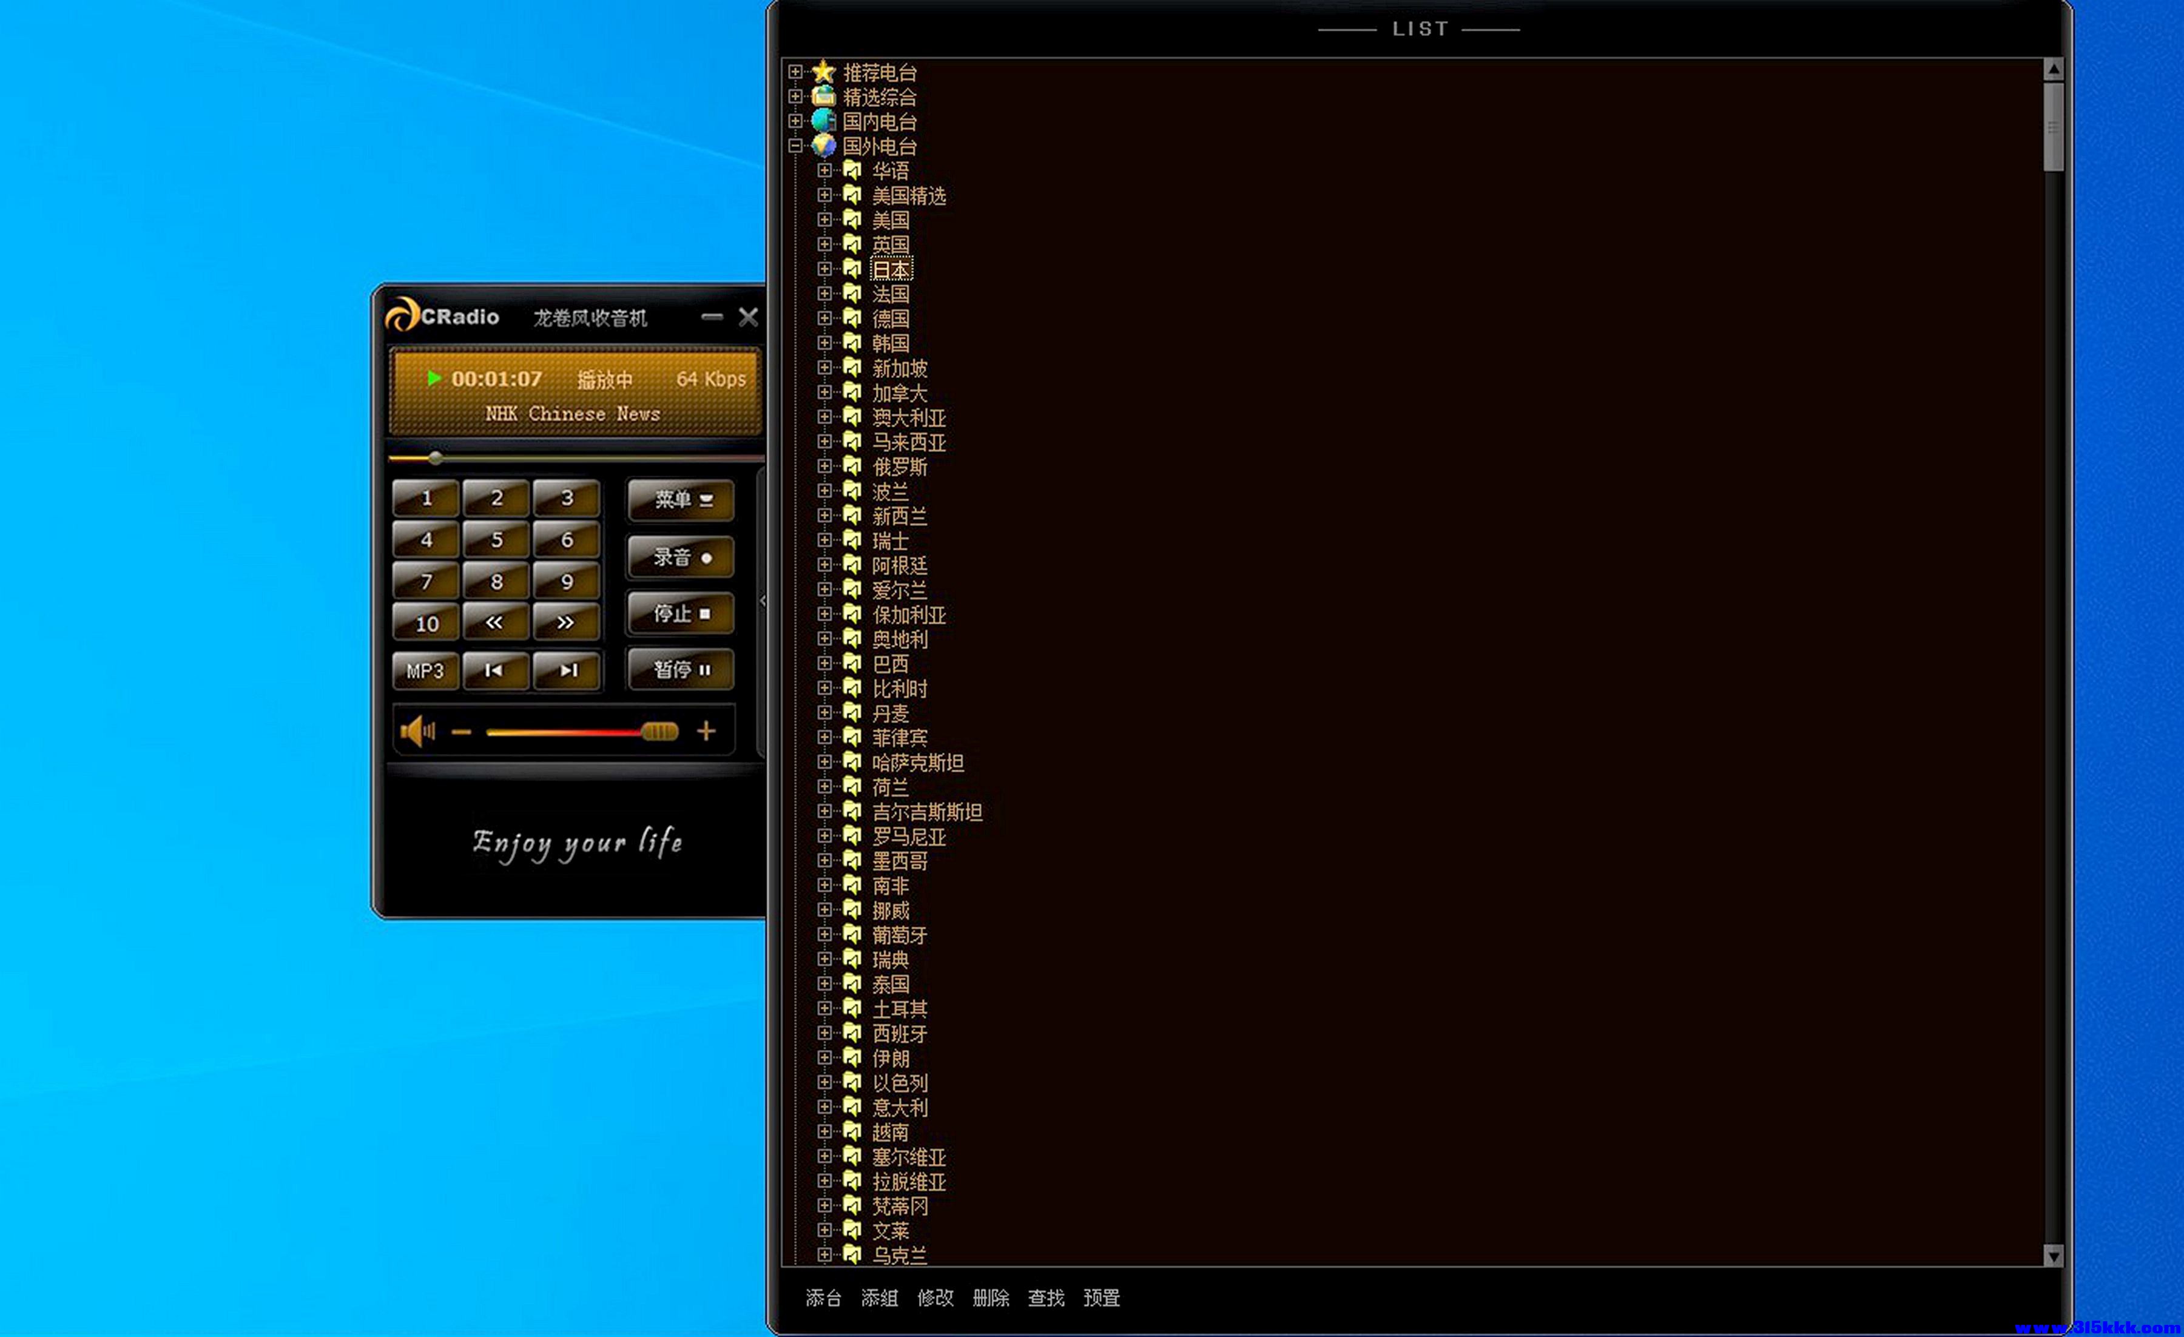Collapse the 国外电台 tree node
Image resolution: width=2184 pixels, height=1337 pixels.
tap(795, 146)
